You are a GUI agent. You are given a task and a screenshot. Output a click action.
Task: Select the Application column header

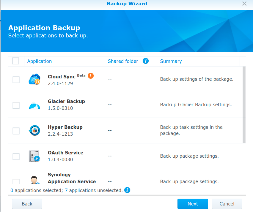click(39, 61)
